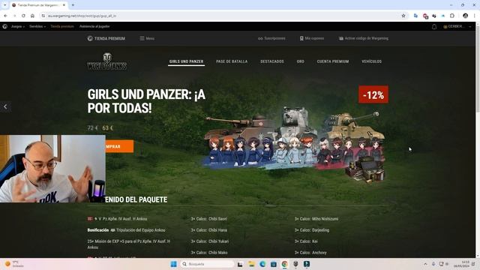Click 3× Calco: Chibi Hana

point(209,230)
